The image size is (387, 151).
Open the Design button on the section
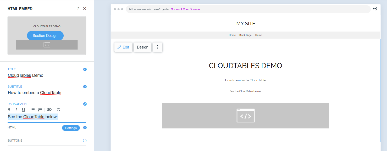[142, 47]
